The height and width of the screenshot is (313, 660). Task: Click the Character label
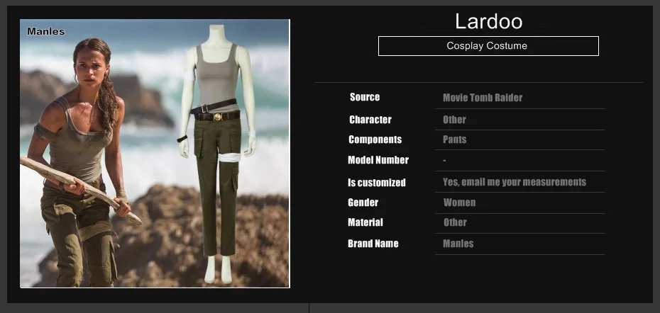click(370, 120)
